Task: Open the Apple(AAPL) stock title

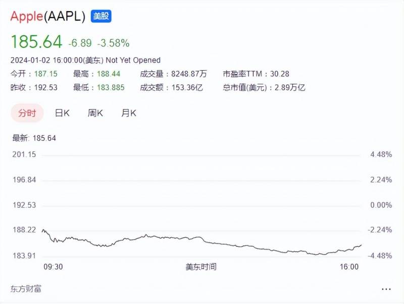Action: (47, 17)
